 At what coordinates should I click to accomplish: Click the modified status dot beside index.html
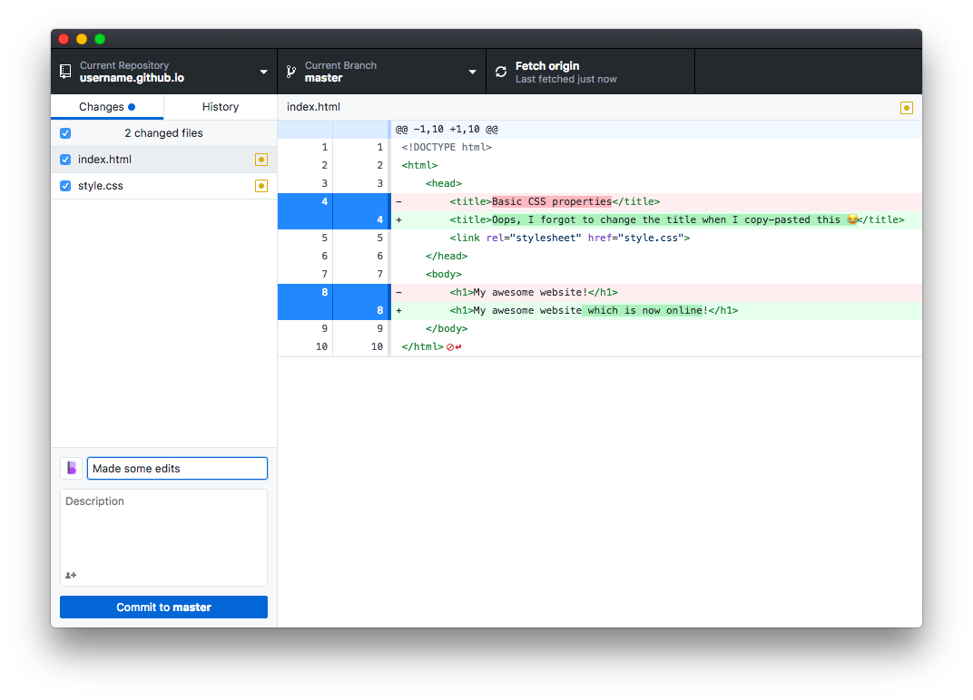coord(261,159)
